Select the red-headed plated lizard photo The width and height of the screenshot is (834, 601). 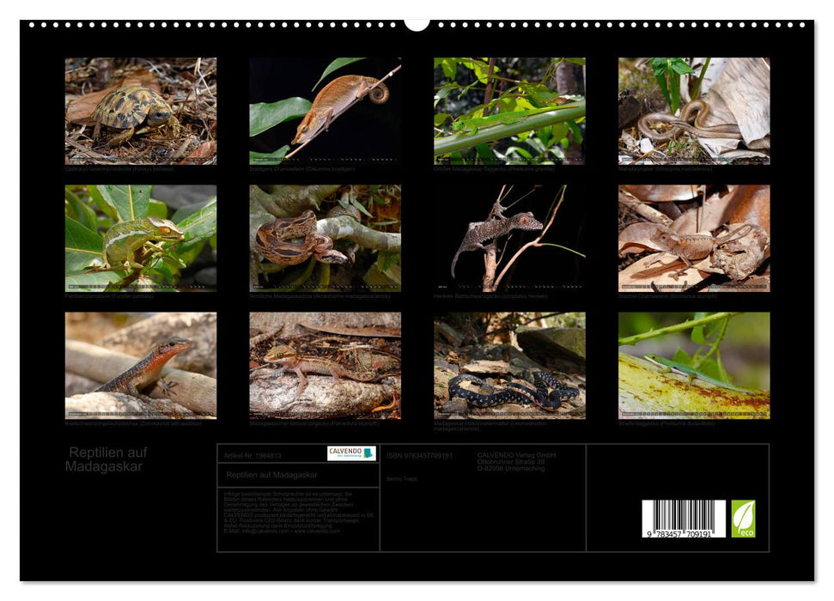pos(141,365)
